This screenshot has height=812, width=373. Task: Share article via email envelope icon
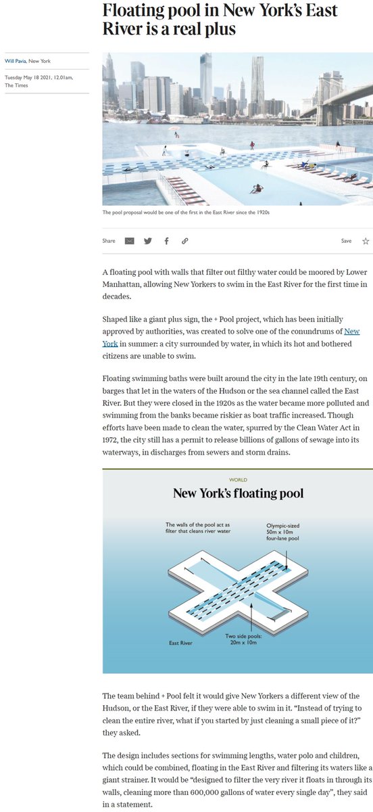129,241
